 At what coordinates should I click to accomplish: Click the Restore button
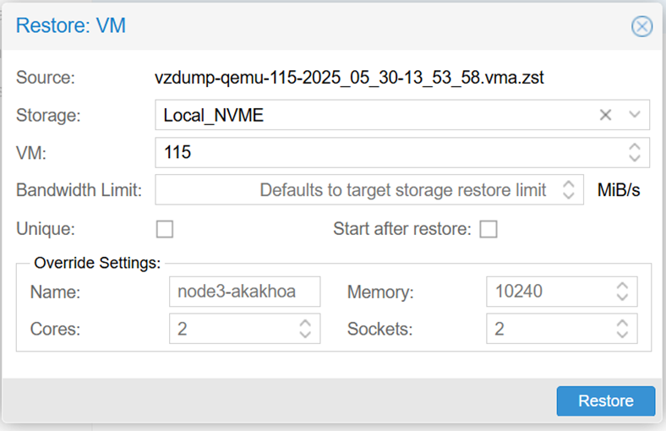pyautogui.click(x=605, y=401)
